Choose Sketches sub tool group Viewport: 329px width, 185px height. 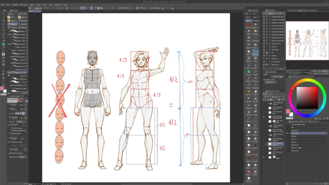(x=23, y=21)
